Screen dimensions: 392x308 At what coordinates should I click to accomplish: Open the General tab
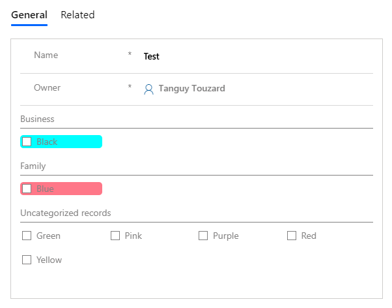point(29,15)
